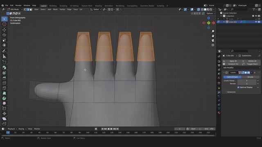The height and width of the screenshot is (147, 262).
Task: Open the Render menu
Action: [18, 5]
